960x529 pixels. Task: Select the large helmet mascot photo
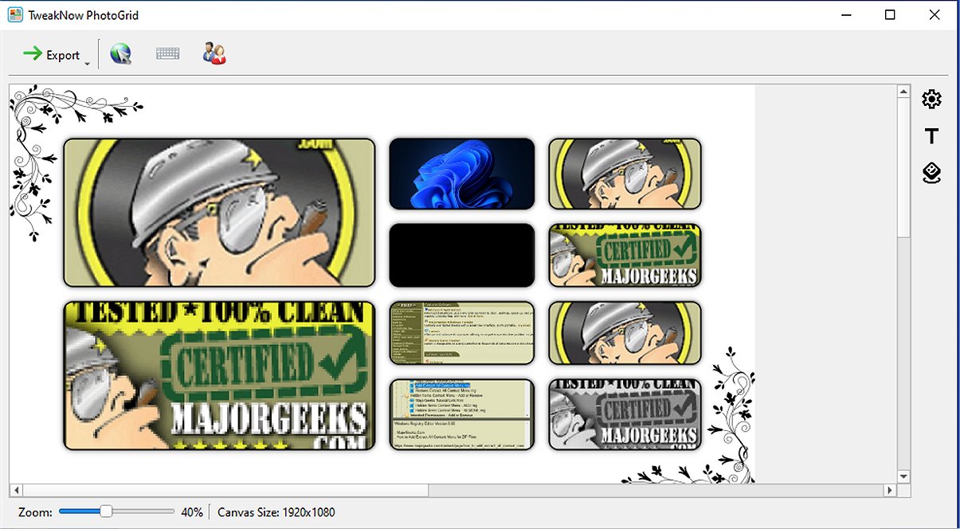[219, 213]
